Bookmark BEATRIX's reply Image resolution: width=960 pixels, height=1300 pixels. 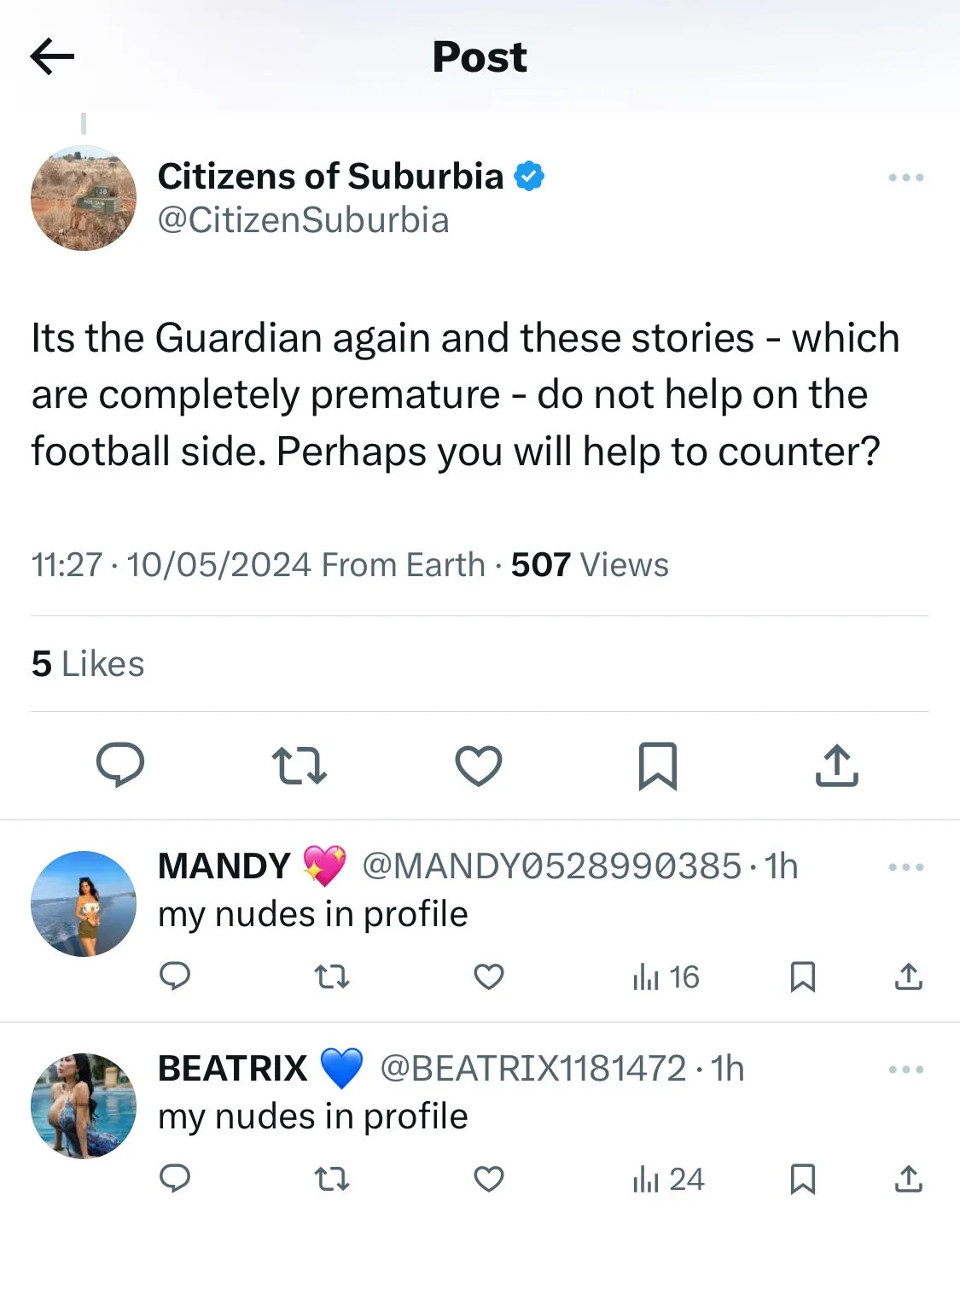803,1179
